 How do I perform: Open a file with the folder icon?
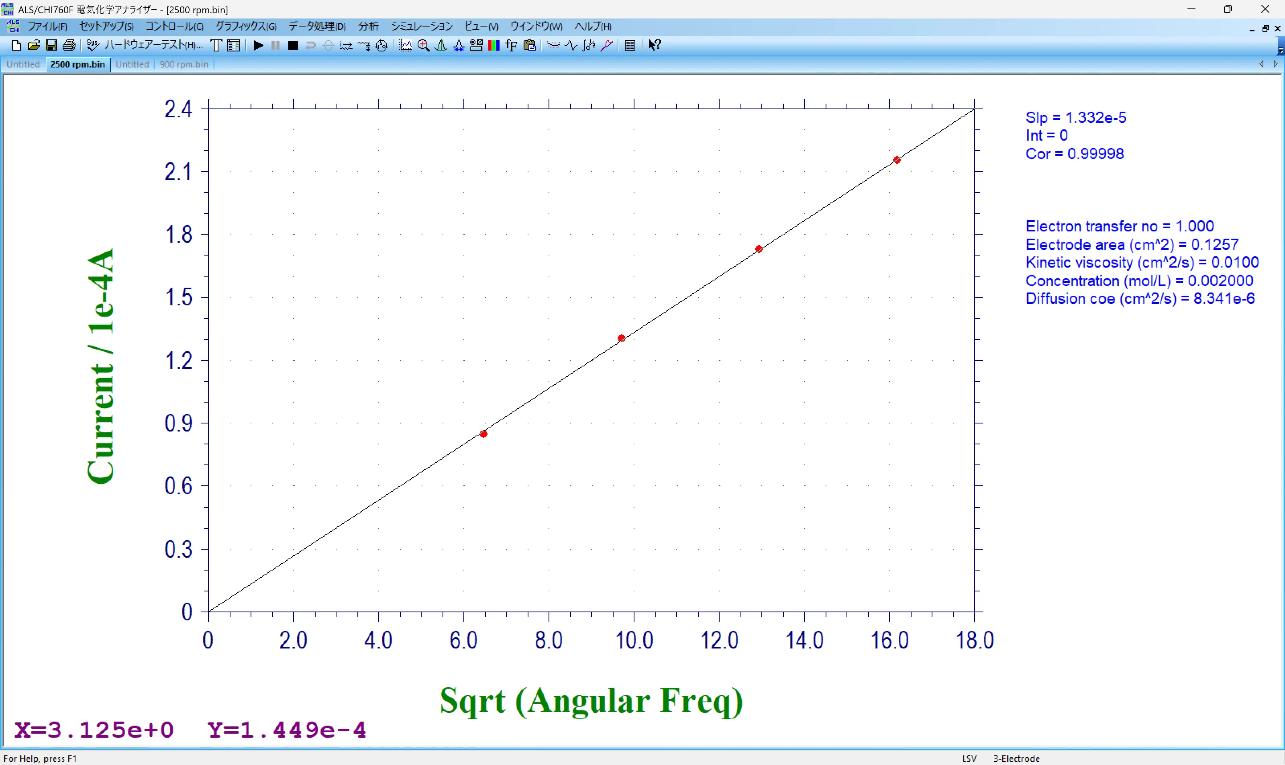click(x=33, y=45)
